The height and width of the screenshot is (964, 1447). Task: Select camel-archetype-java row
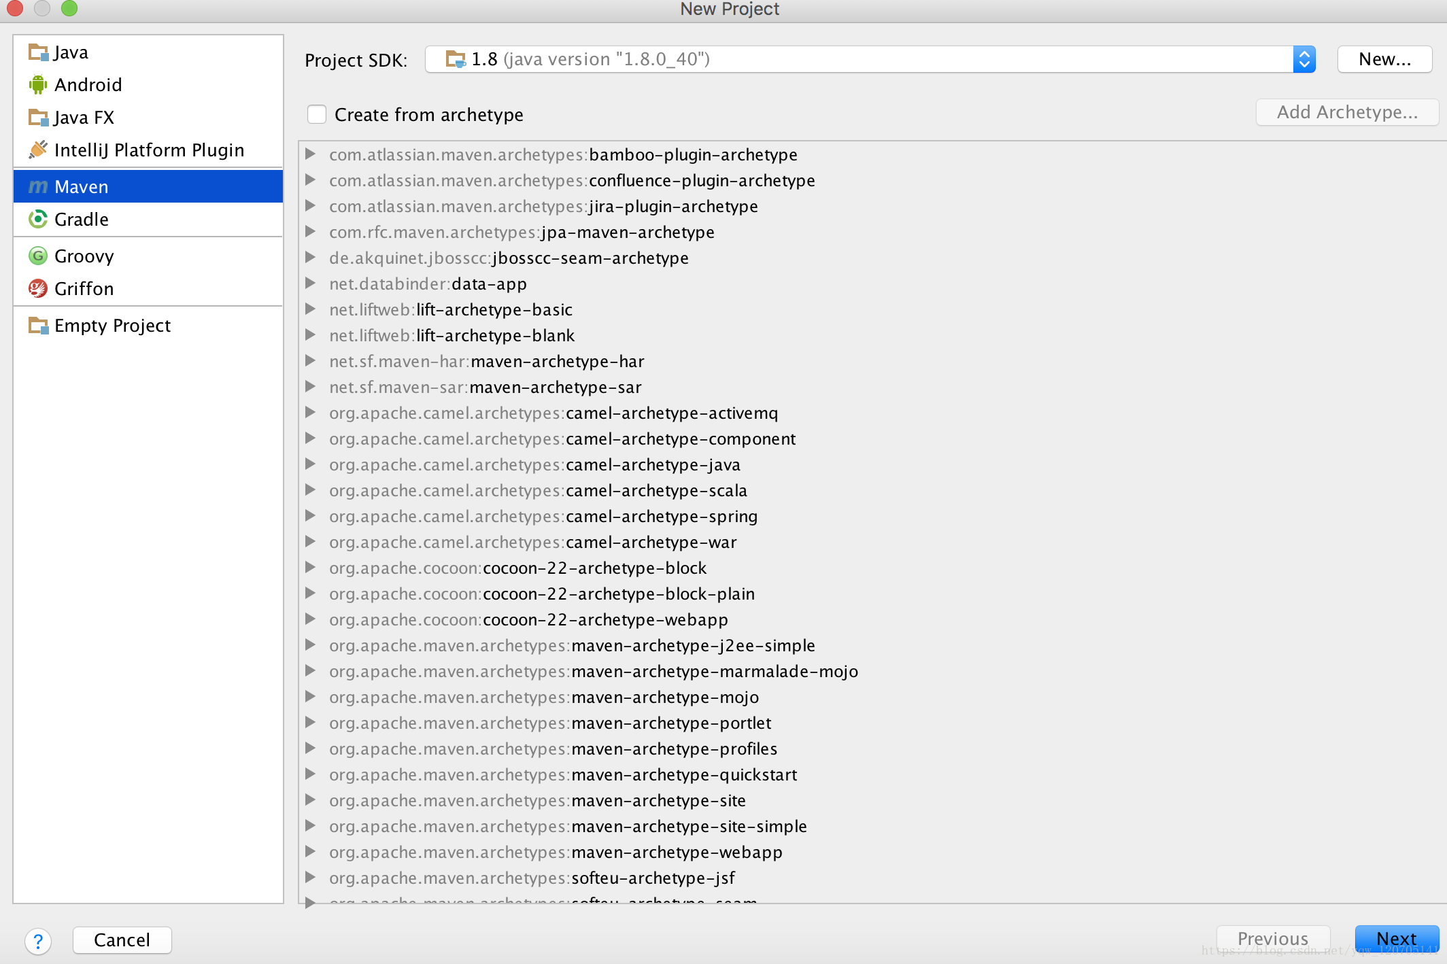(x=872, y=464)
